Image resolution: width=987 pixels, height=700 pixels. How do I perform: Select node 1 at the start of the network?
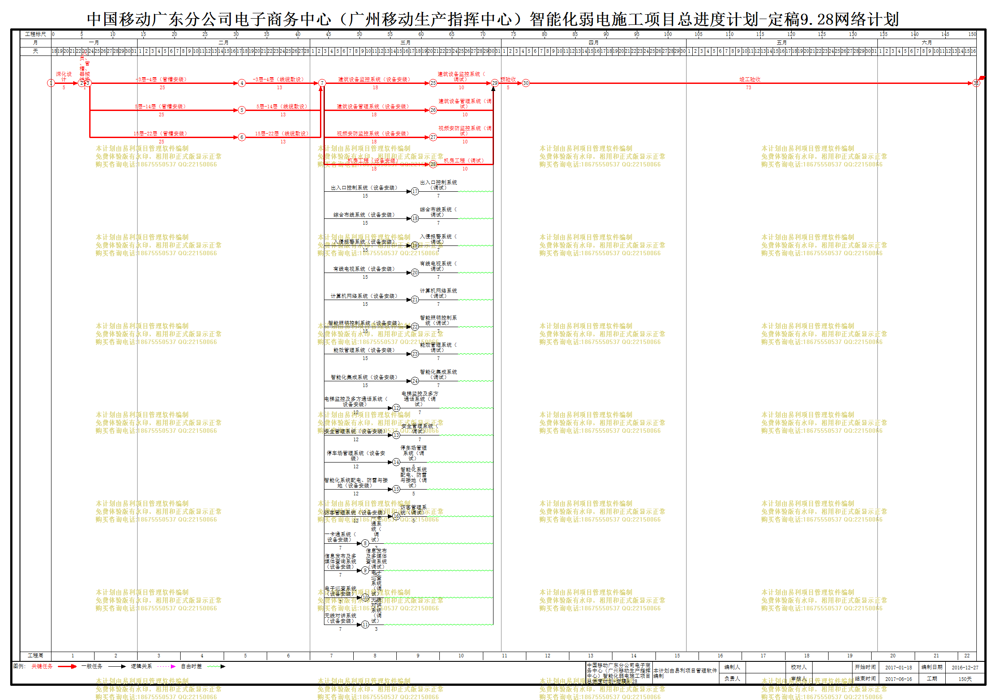coord(51,83)
